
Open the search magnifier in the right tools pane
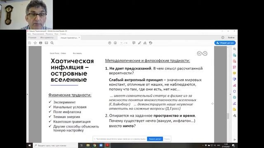235,49
